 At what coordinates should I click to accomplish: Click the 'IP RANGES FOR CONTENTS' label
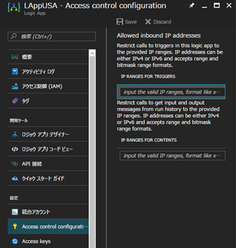point(149,140)
